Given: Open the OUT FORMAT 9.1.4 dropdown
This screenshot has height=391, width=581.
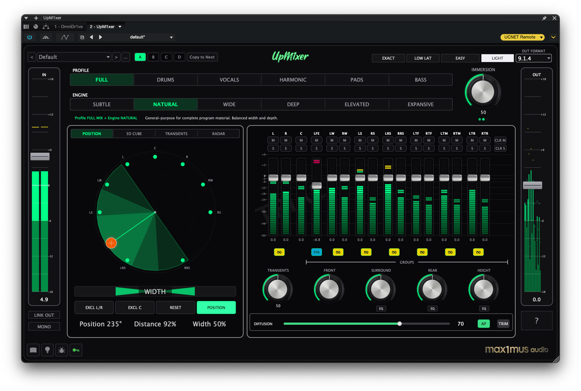Looking at the screenshot, I should click(534, 58).
